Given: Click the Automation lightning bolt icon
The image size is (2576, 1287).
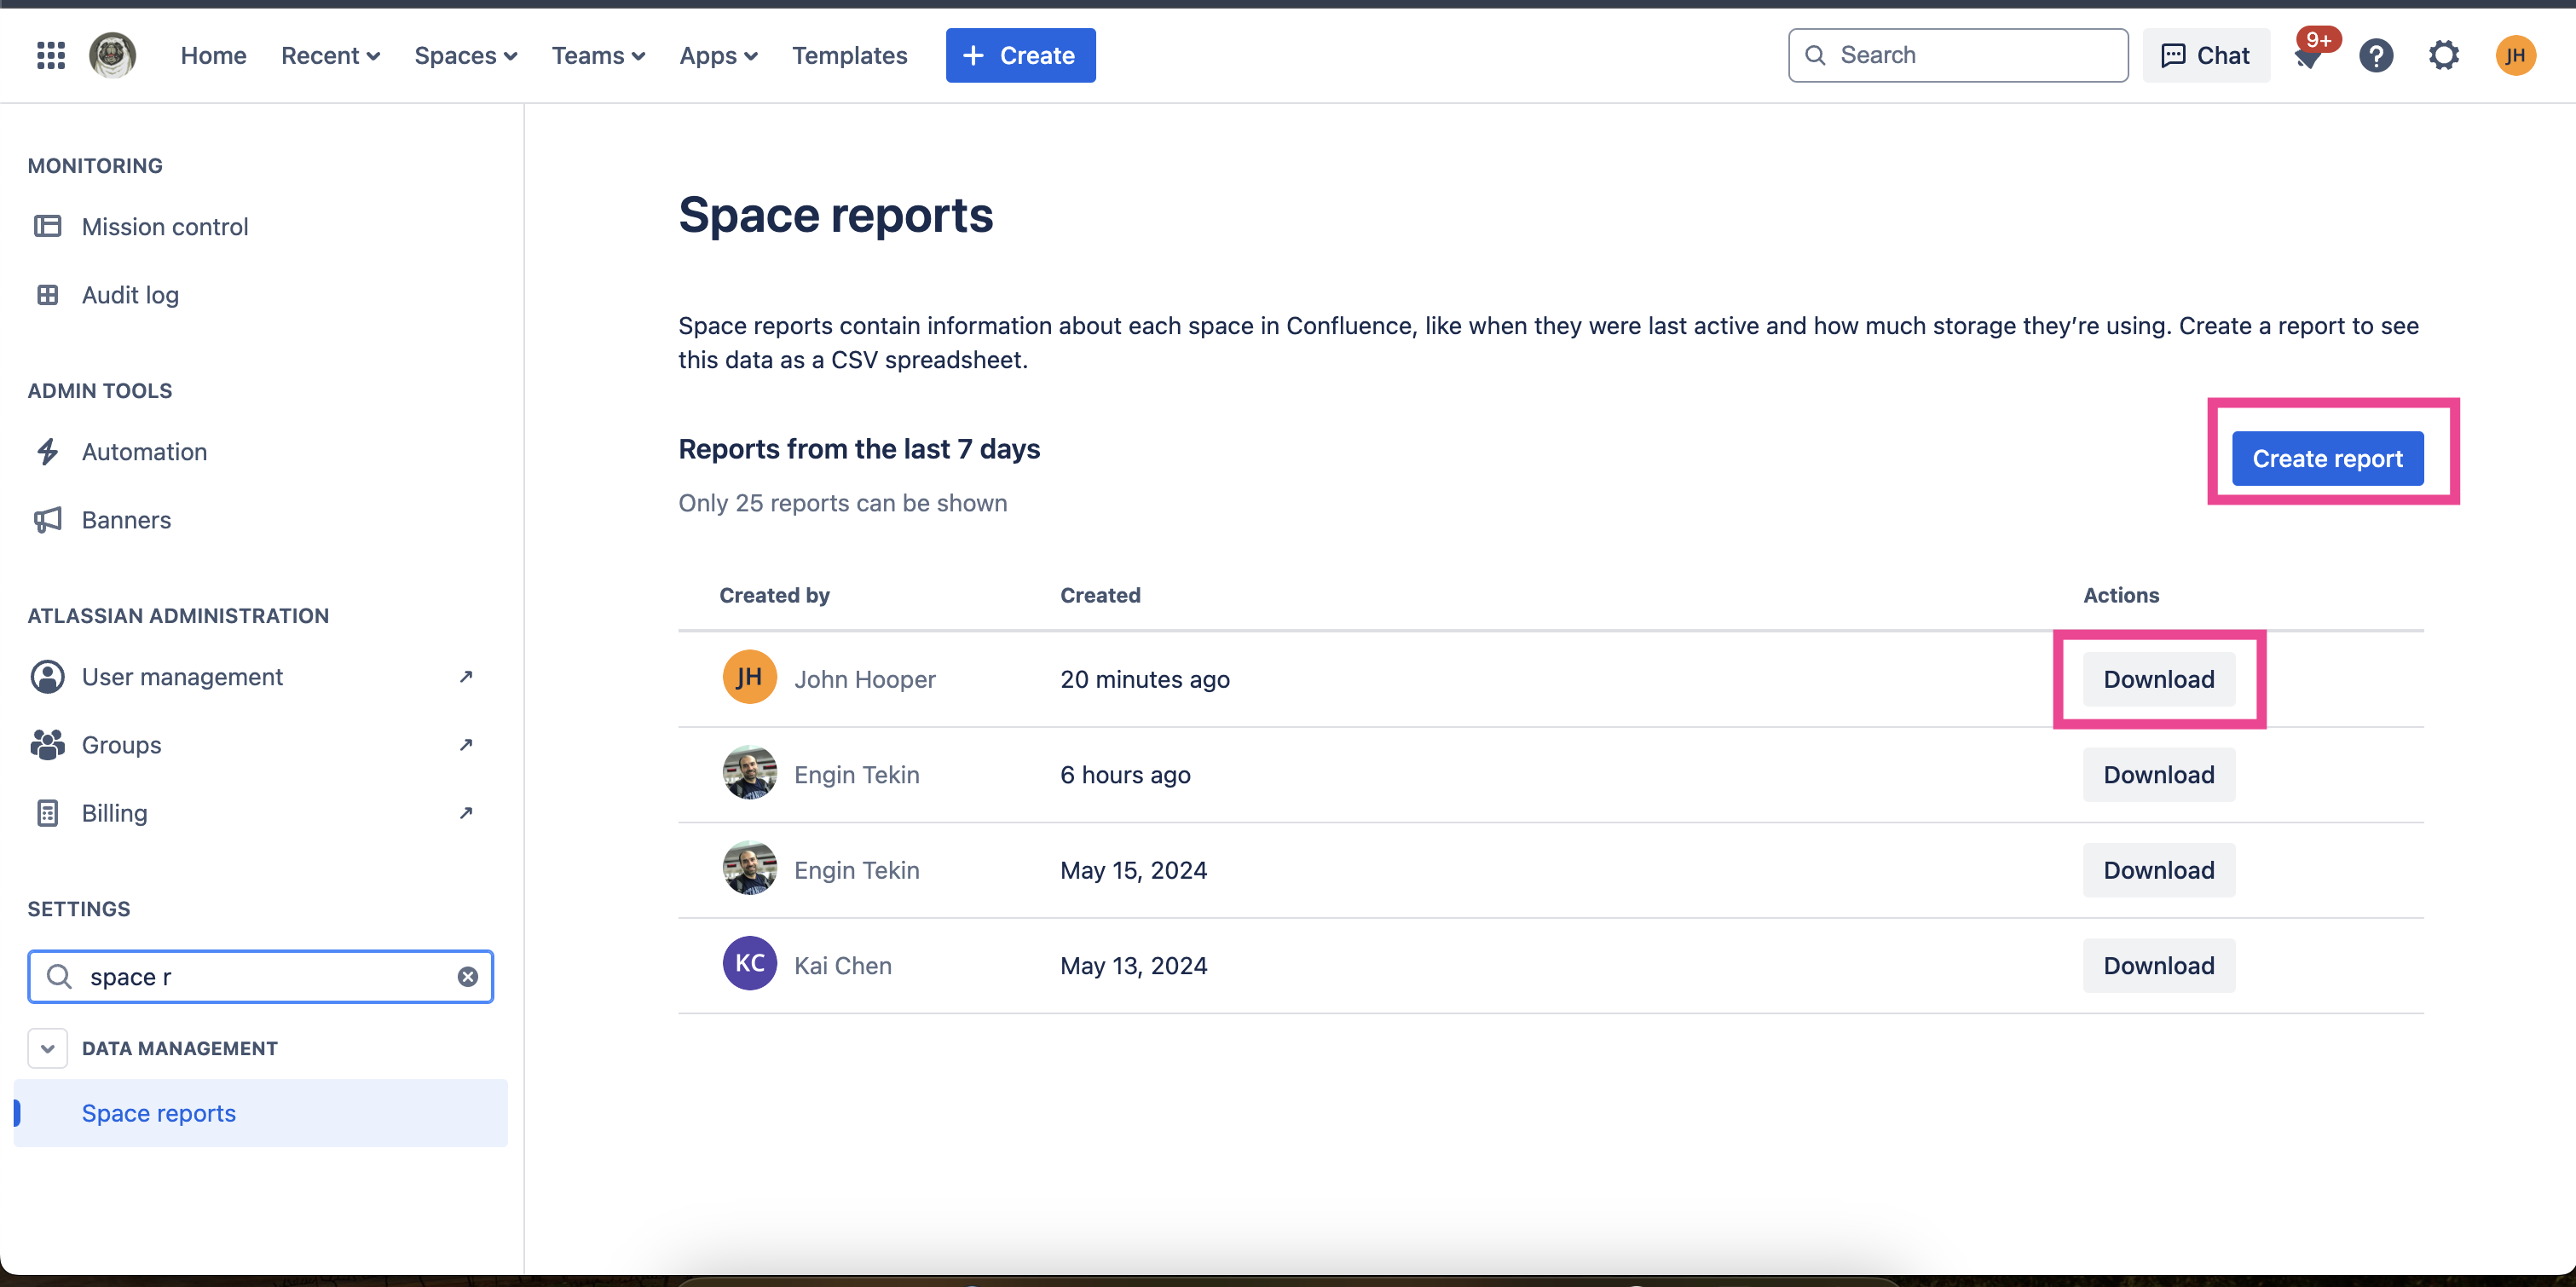Looking at the screenshot, I should [47, 451].
